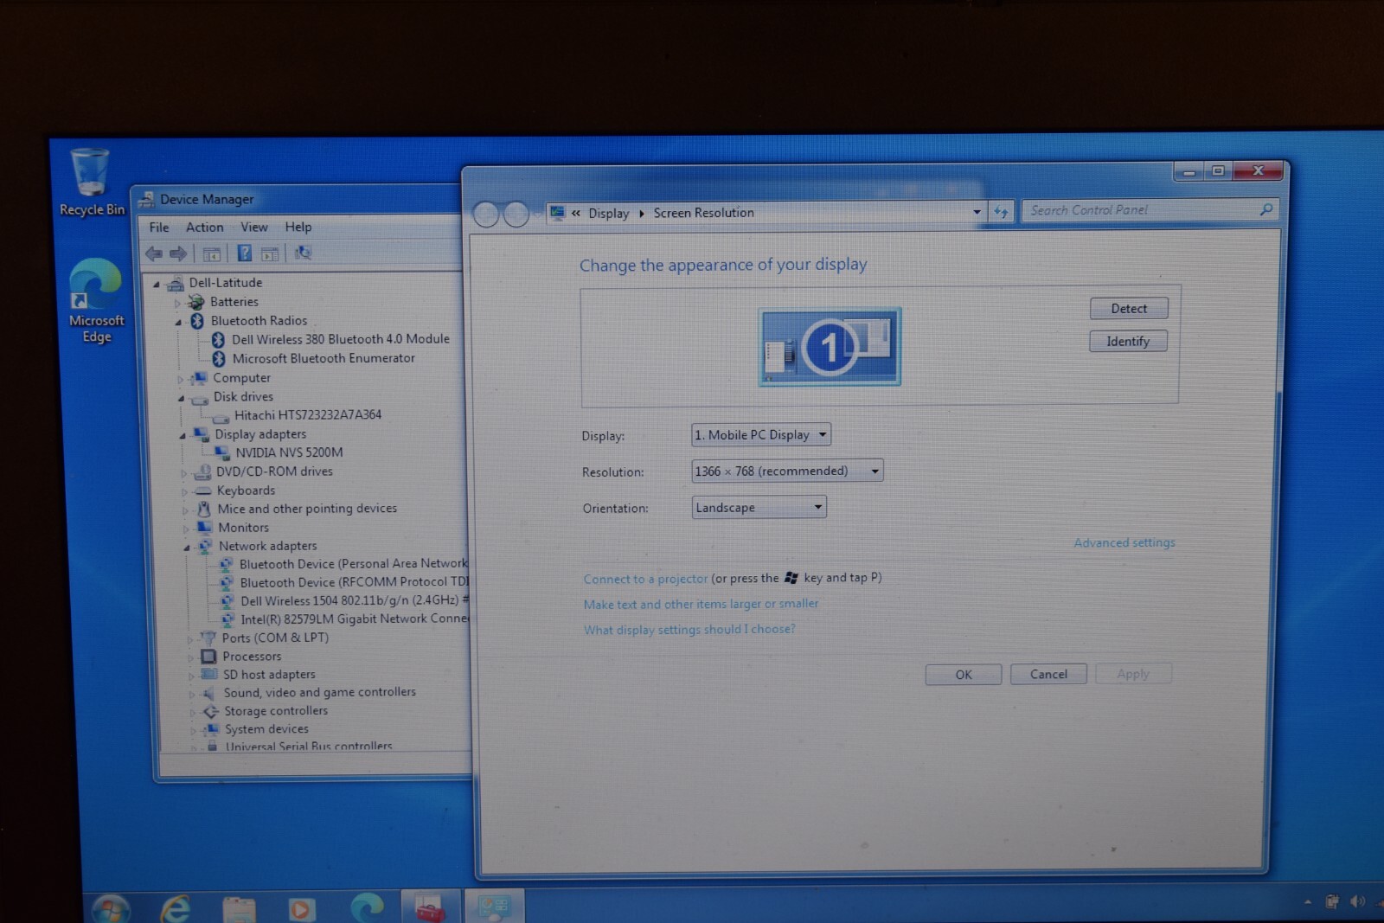Viewport: 1384px width, 923px height.
Task: Click Screen Resolution breadcrumb in address bar
Action: tap(703, 213)
